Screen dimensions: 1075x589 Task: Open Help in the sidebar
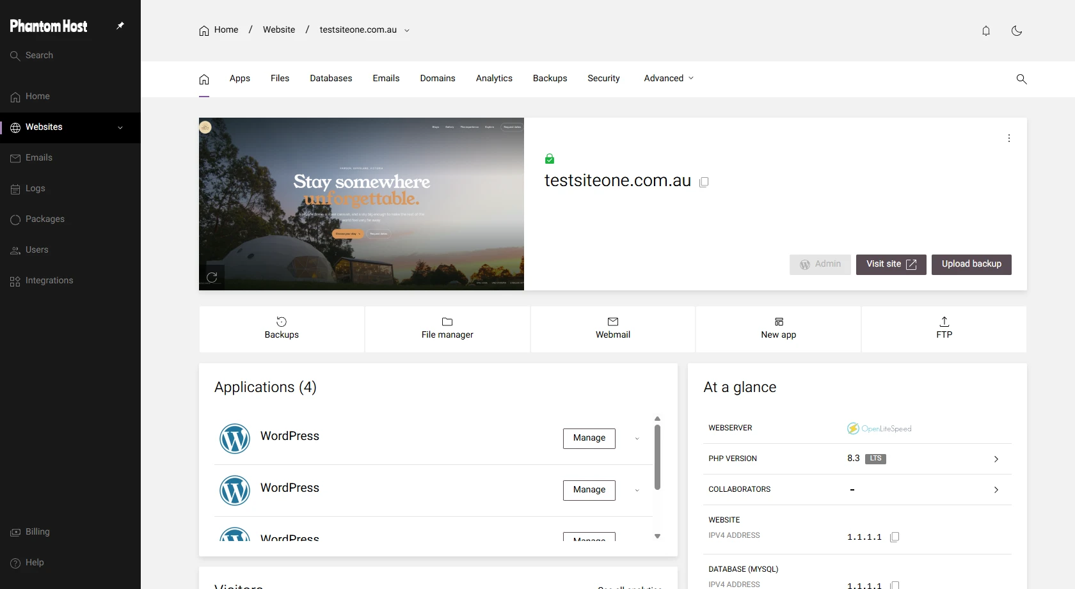pos(70,563)
